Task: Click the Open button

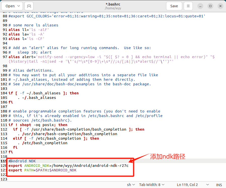Action: coord(10,6)
